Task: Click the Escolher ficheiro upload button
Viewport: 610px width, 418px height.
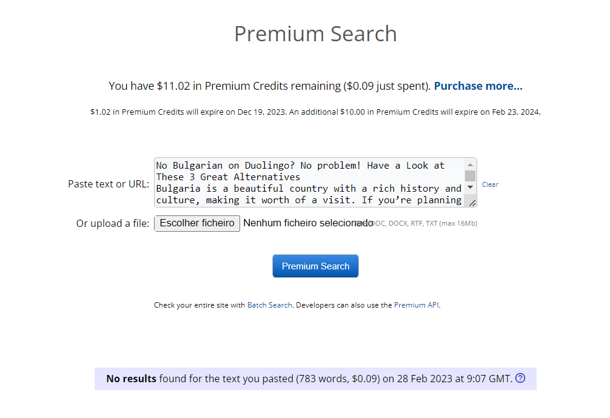Action: tap(197, 223)
